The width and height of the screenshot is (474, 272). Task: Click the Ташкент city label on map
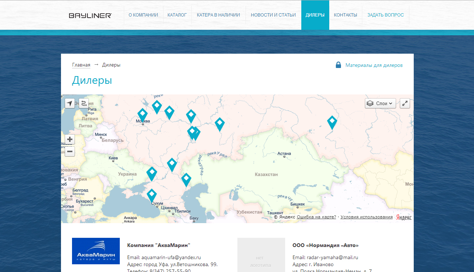tap(275, 213)
